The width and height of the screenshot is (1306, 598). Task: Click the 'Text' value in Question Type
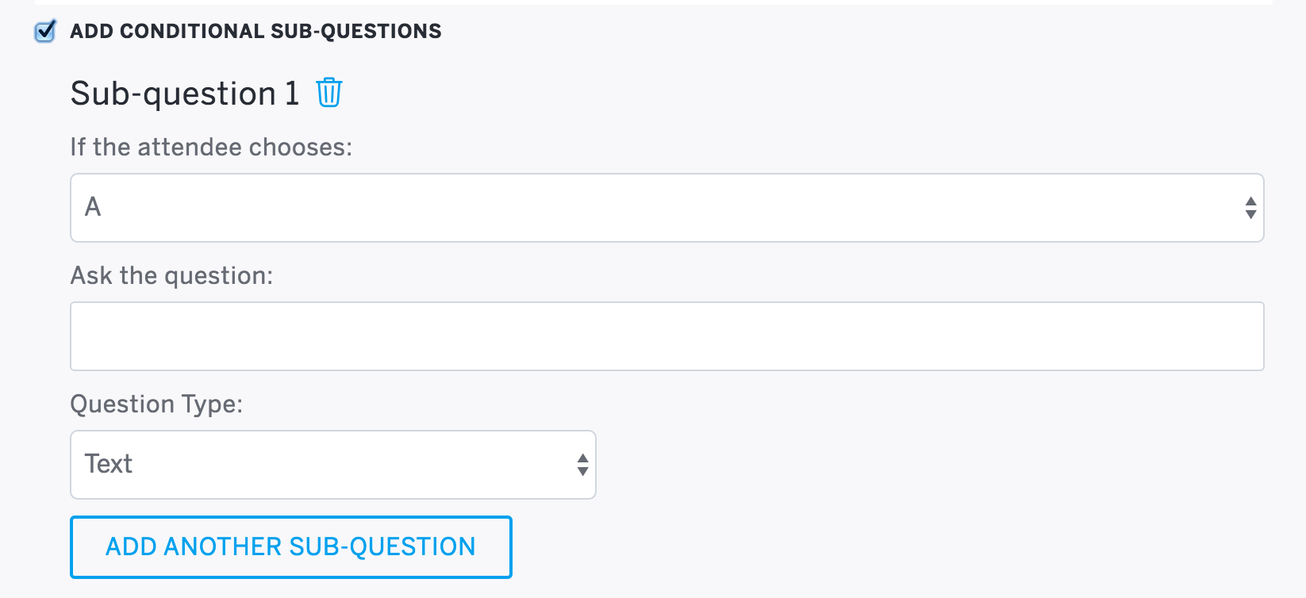click(x=109, y=464)
